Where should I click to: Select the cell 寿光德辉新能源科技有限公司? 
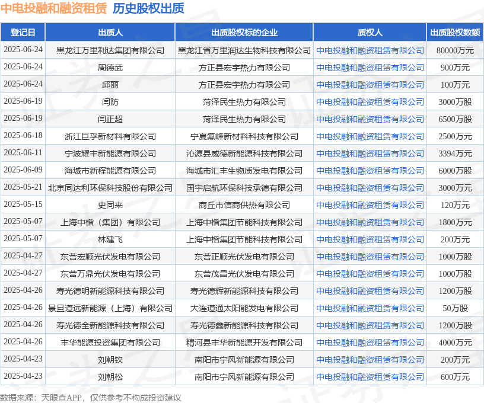click(x=244, y=291)
